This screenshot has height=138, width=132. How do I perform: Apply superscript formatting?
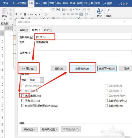(x=40, y=14)
